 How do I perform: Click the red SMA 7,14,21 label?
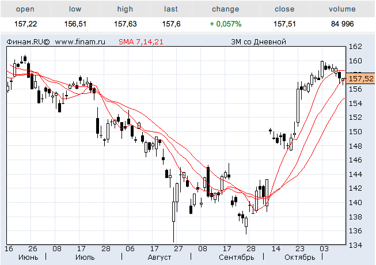coord(140,42)
